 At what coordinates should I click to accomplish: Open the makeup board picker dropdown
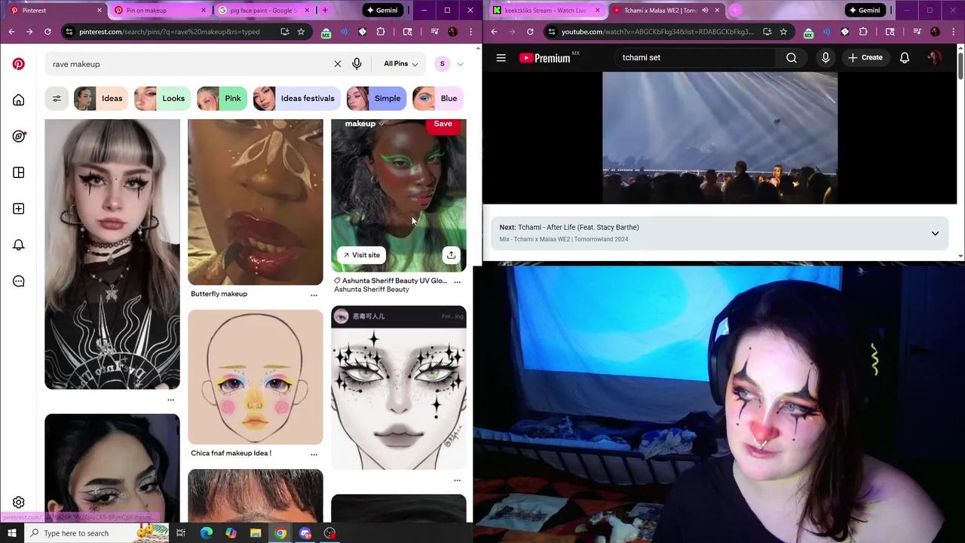(x=365, y=124)
